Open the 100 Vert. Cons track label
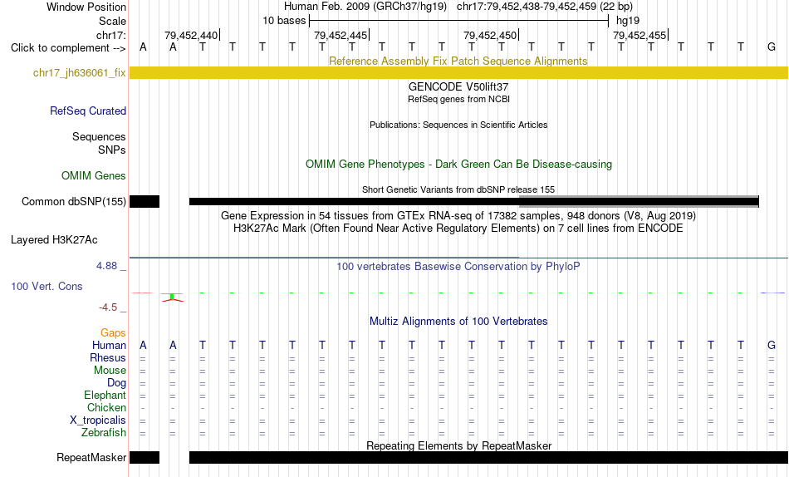This screenshot has width=789, height=477. [x=47, y=286]
